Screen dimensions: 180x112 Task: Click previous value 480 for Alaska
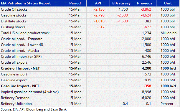pyautogui.click(x=148, y=51)
